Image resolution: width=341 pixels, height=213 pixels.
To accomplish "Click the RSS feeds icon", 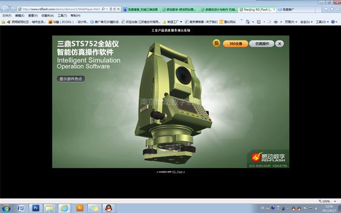I will click(x=259, y=22).
